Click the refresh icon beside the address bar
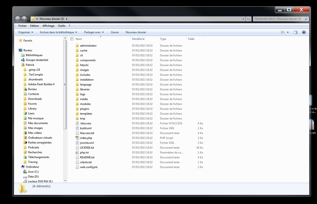 coord(248,19)
